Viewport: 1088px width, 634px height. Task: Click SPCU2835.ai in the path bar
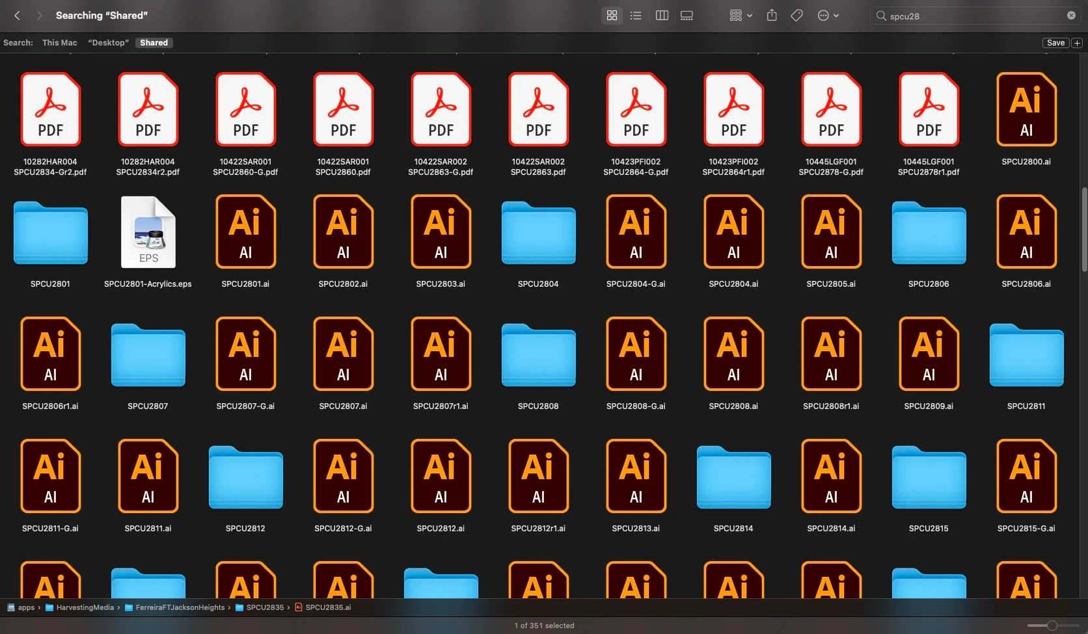323,607
